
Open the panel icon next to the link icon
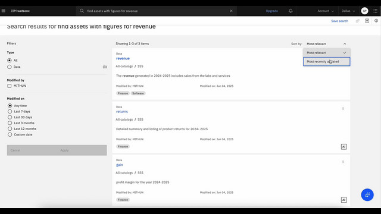(367, 21)
